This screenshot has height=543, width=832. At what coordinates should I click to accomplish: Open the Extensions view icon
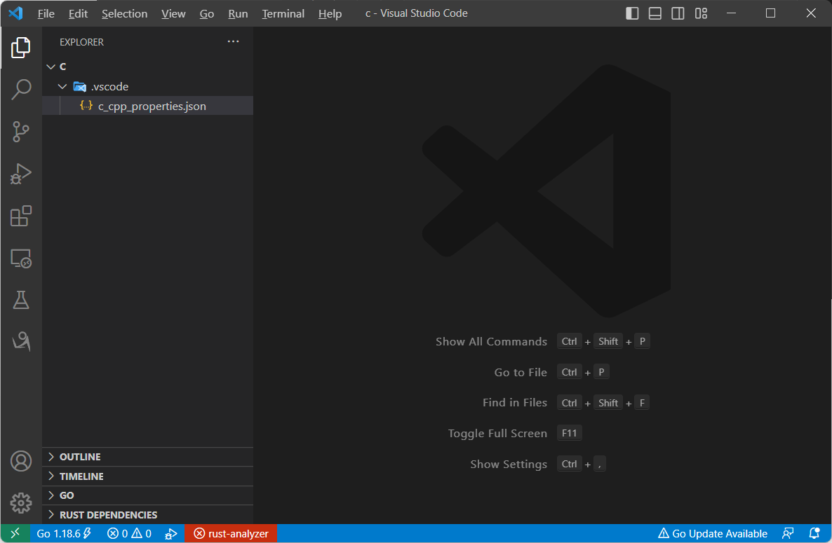tap(20, 216)
